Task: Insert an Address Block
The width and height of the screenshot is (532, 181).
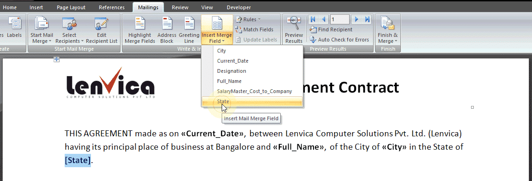Action: 167,30
